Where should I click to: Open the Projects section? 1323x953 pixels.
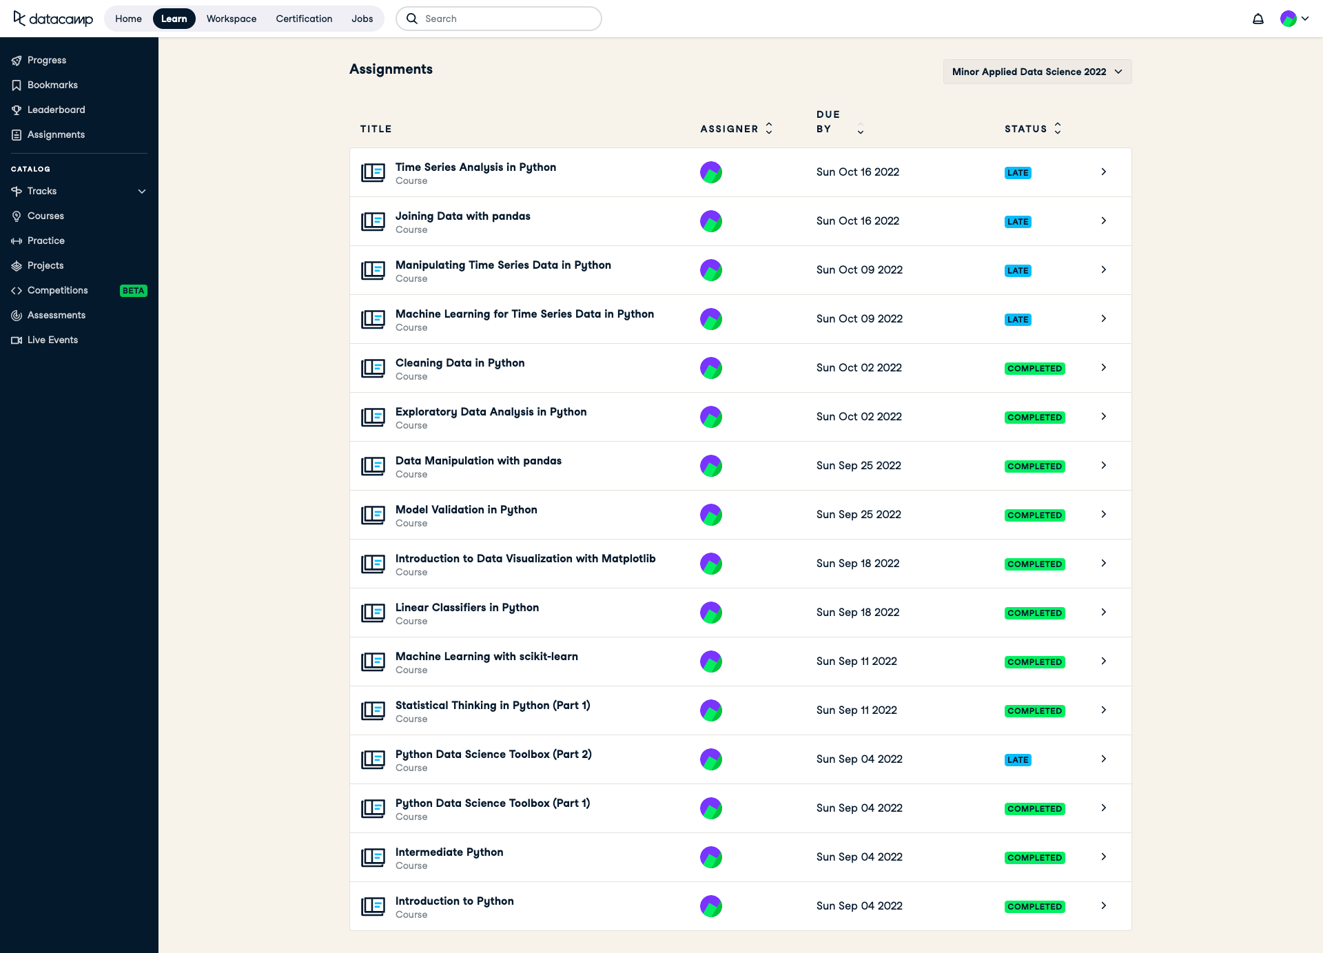tap(45, 265)
